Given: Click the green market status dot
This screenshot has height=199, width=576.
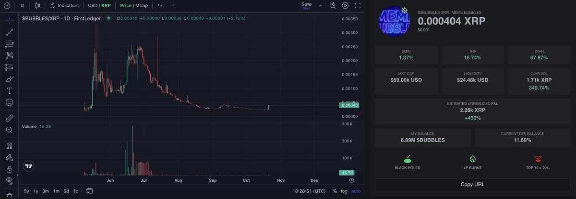Looking at the screenshot, I should [108, 18].
